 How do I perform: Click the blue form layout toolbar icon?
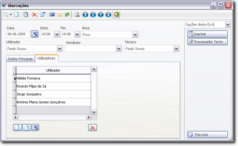tap(43, 15)
